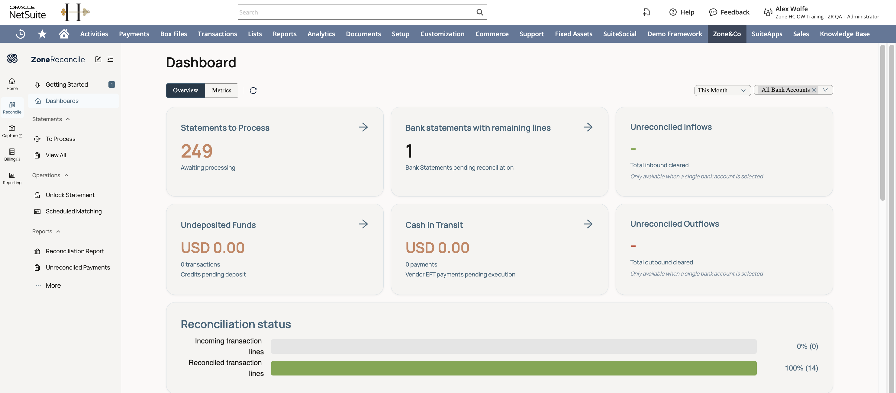
Task: Open the This Month period dropdown
Action: [722, 90]
